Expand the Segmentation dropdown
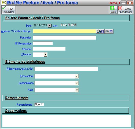The width and height of the screenshot is (135, 129). click(x=77, y=83)
